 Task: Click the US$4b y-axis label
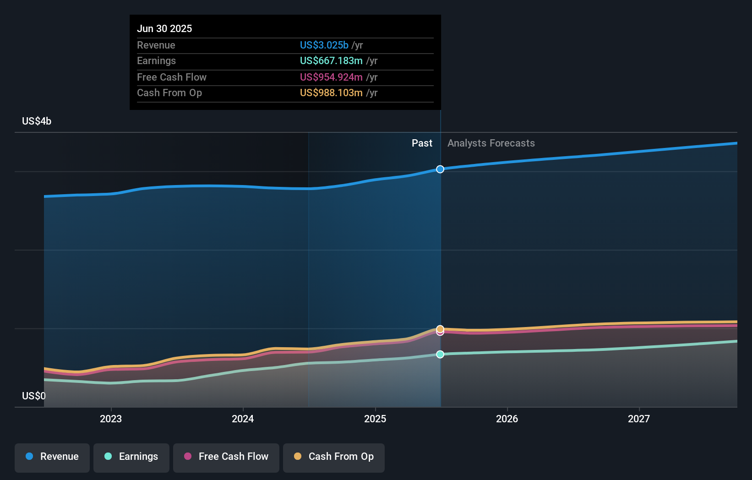pyautogui.click(x=37, y=121)
